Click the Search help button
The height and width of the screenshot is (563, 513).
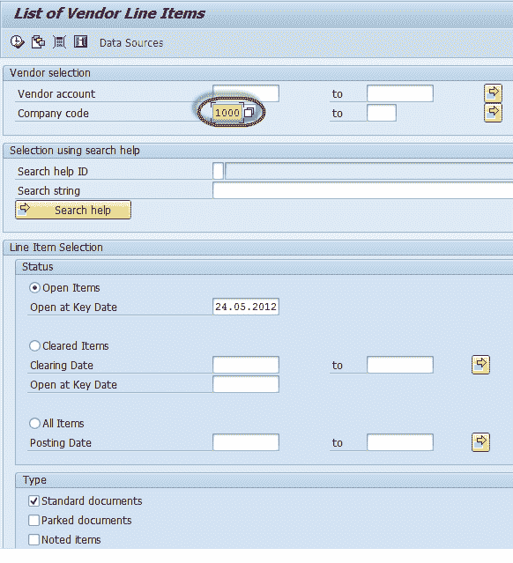[73, 210]
